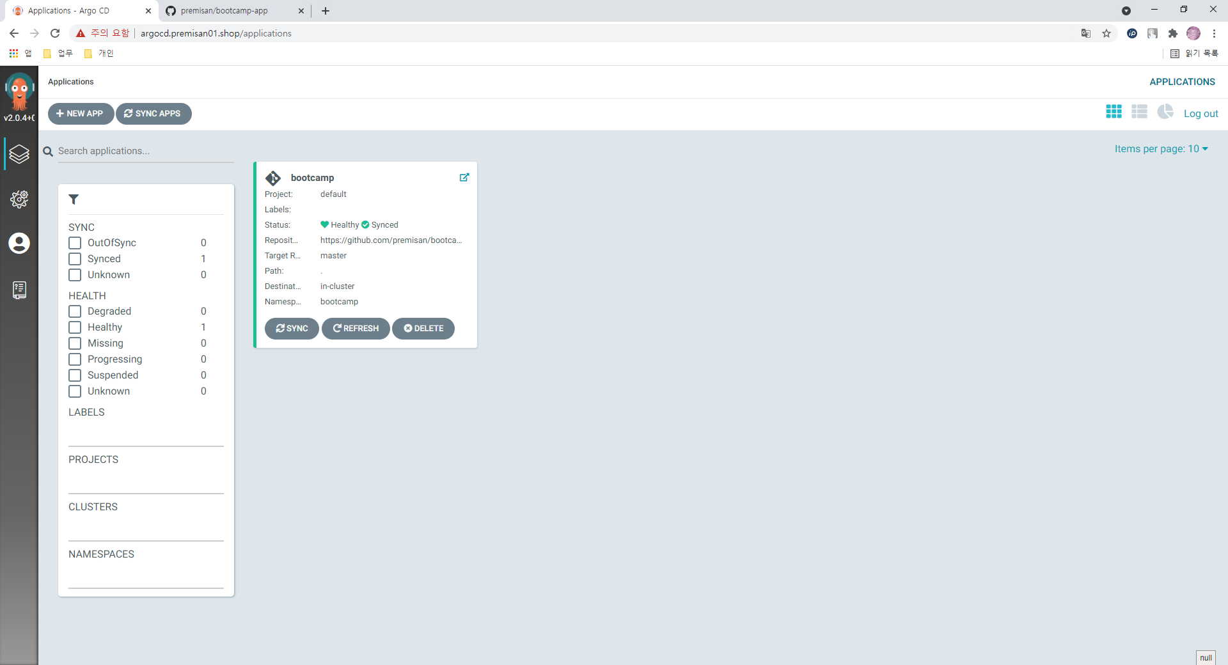Click the filter funnel icon
The height and width of the screenshot is (665, 1228).
(x=74, y=199)
